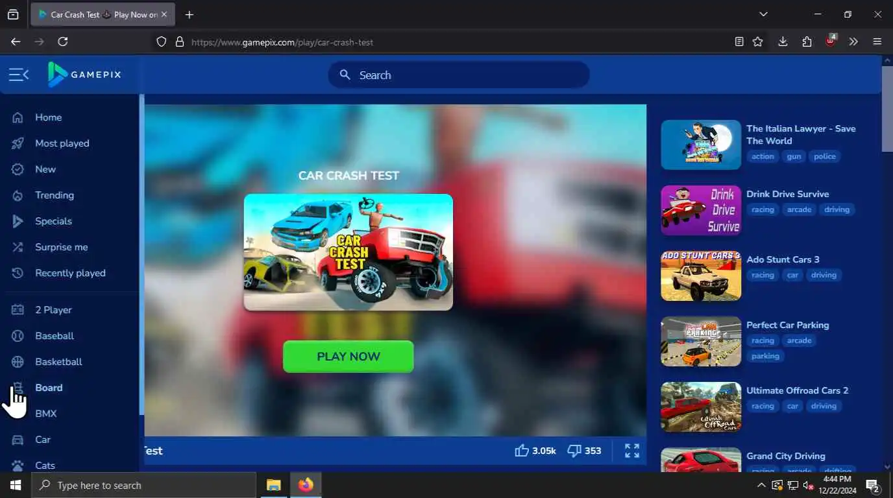Viewport: 893px width, 498px height.
Task: Open Drink Drive Survive game title
Action: [x=788, y=194]
